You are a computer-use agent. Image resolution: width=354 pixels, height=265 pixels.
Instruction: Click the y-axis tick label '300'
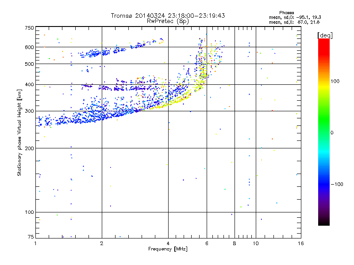click(x=29, y=111)
